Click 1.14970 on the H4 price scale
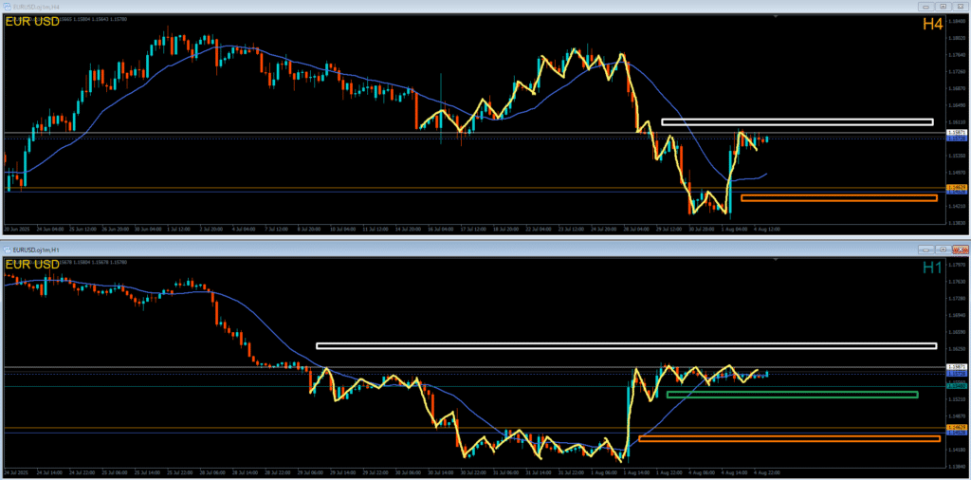This screenshot has height=480, width=971. click(958, 173)
